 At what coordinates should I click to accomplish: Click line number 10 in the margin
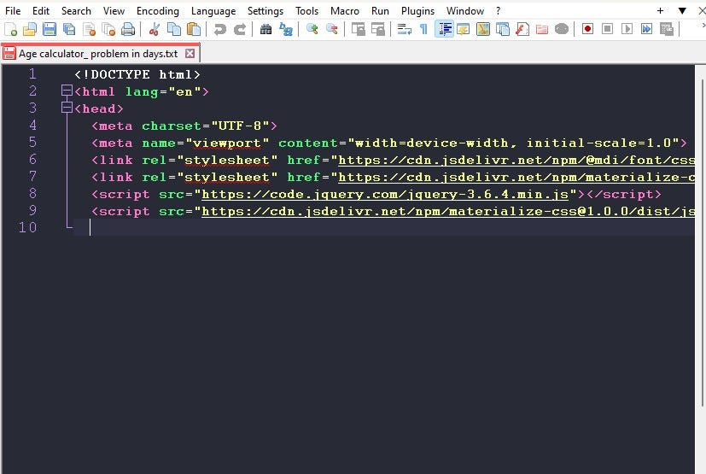point(27,227)
